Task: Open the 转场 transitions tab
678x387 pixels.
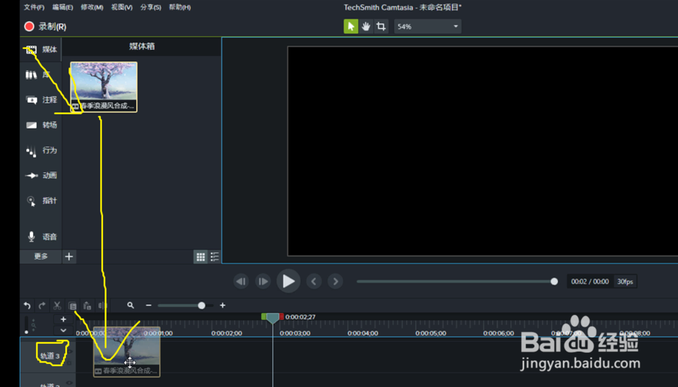Action: pyautogui.click(x=41, y=125)
